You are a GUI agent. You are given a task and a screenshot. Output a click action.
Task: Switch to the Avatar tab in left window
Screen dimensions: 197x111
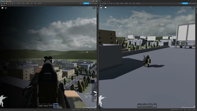pos(28,3)
